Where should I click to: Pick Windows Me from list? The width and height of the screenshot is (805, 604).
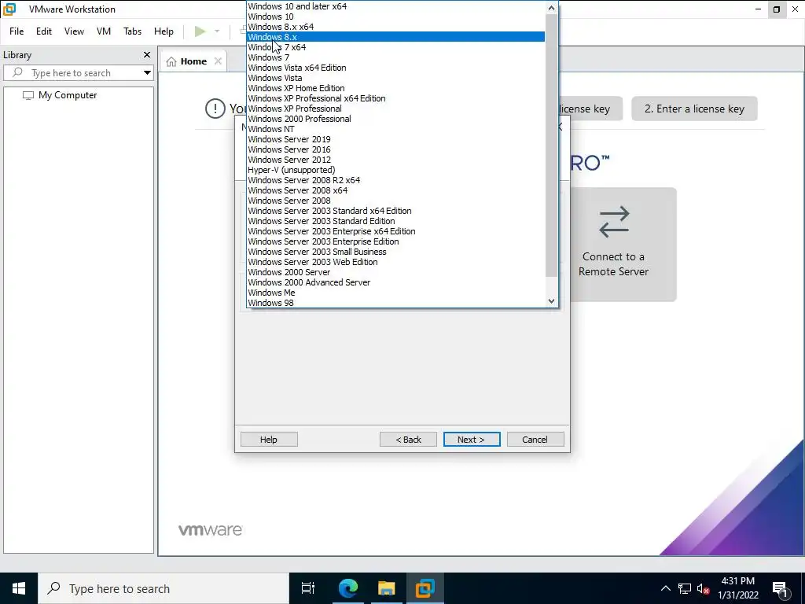click(396, 293)
